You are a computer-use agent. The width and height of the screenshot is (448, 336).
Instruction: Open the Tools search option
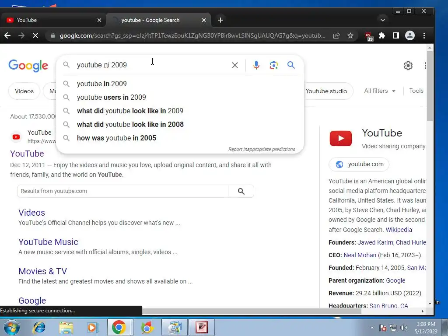[x=416, y=91]
